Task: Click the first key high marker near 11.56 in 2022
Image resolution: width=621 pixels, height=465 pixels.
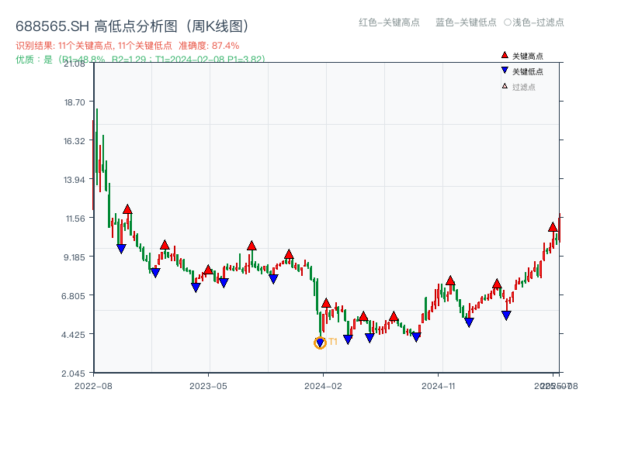Action: tap(127, 209)
